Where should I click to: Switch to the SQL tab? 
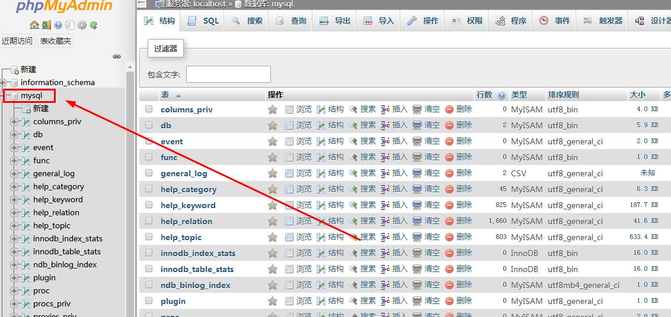(x=203, y=21)
